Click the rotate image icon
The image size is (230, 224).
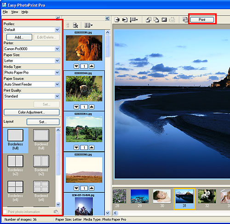148,20
